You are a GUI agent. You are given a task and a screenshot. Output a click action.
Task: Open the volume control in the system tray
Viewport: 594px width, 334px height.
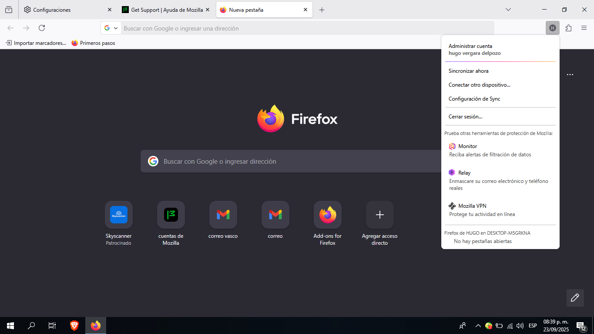[520, 326]
